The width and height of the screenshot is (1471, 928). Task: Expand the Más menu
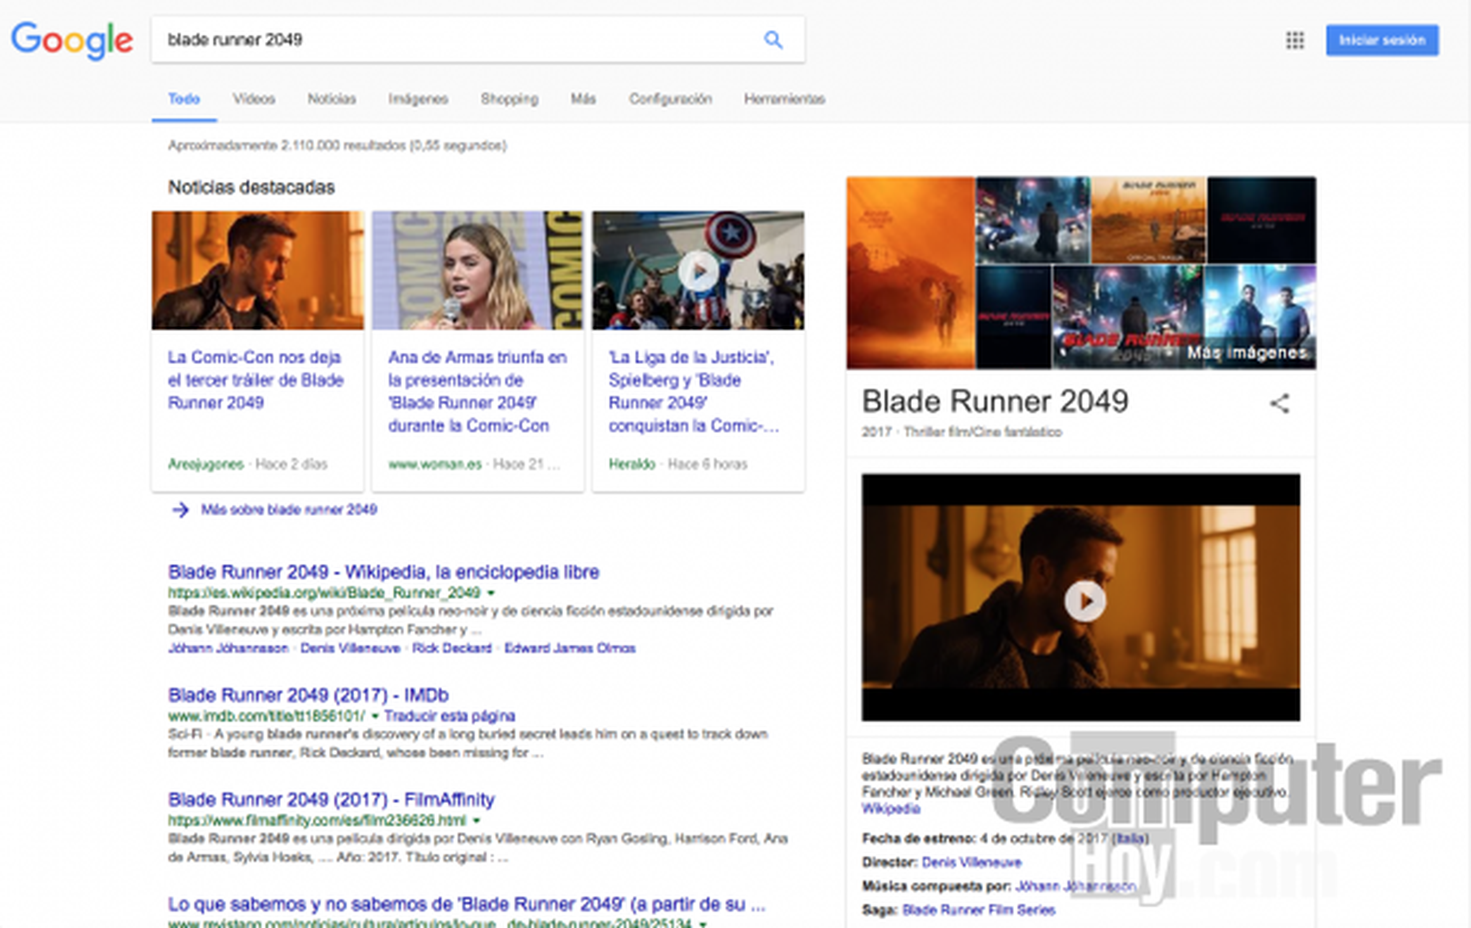coord(583,99)
